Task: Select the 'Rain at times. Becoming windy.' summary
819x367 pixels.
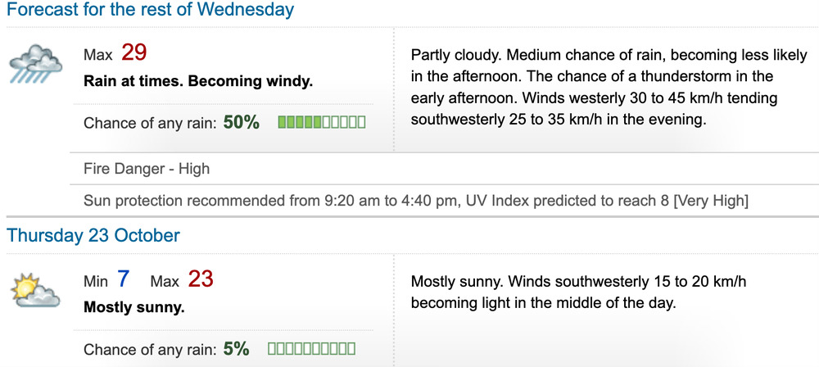Action: coord(198,83)
